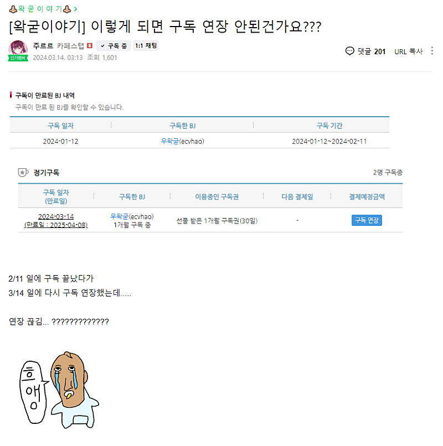Click the 댓글 201 comment count

coord(372,51)
